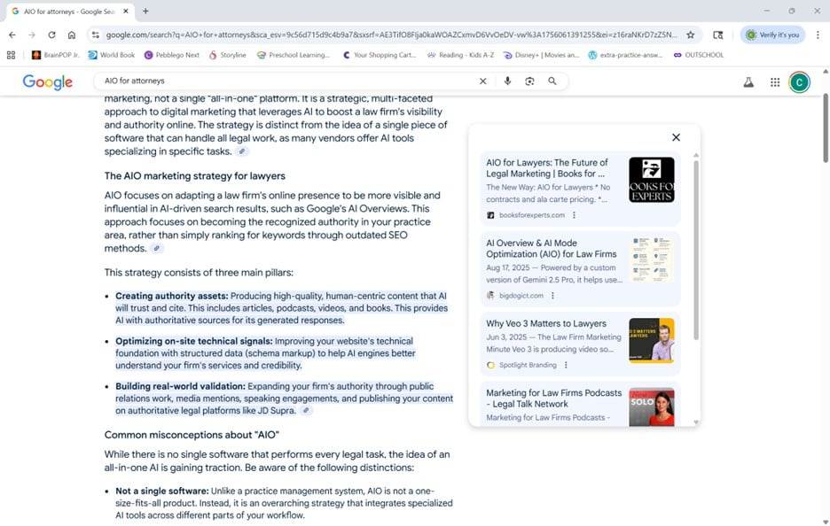Submit search with magnifier icon

pyautogui.click(x=552, y=81)
